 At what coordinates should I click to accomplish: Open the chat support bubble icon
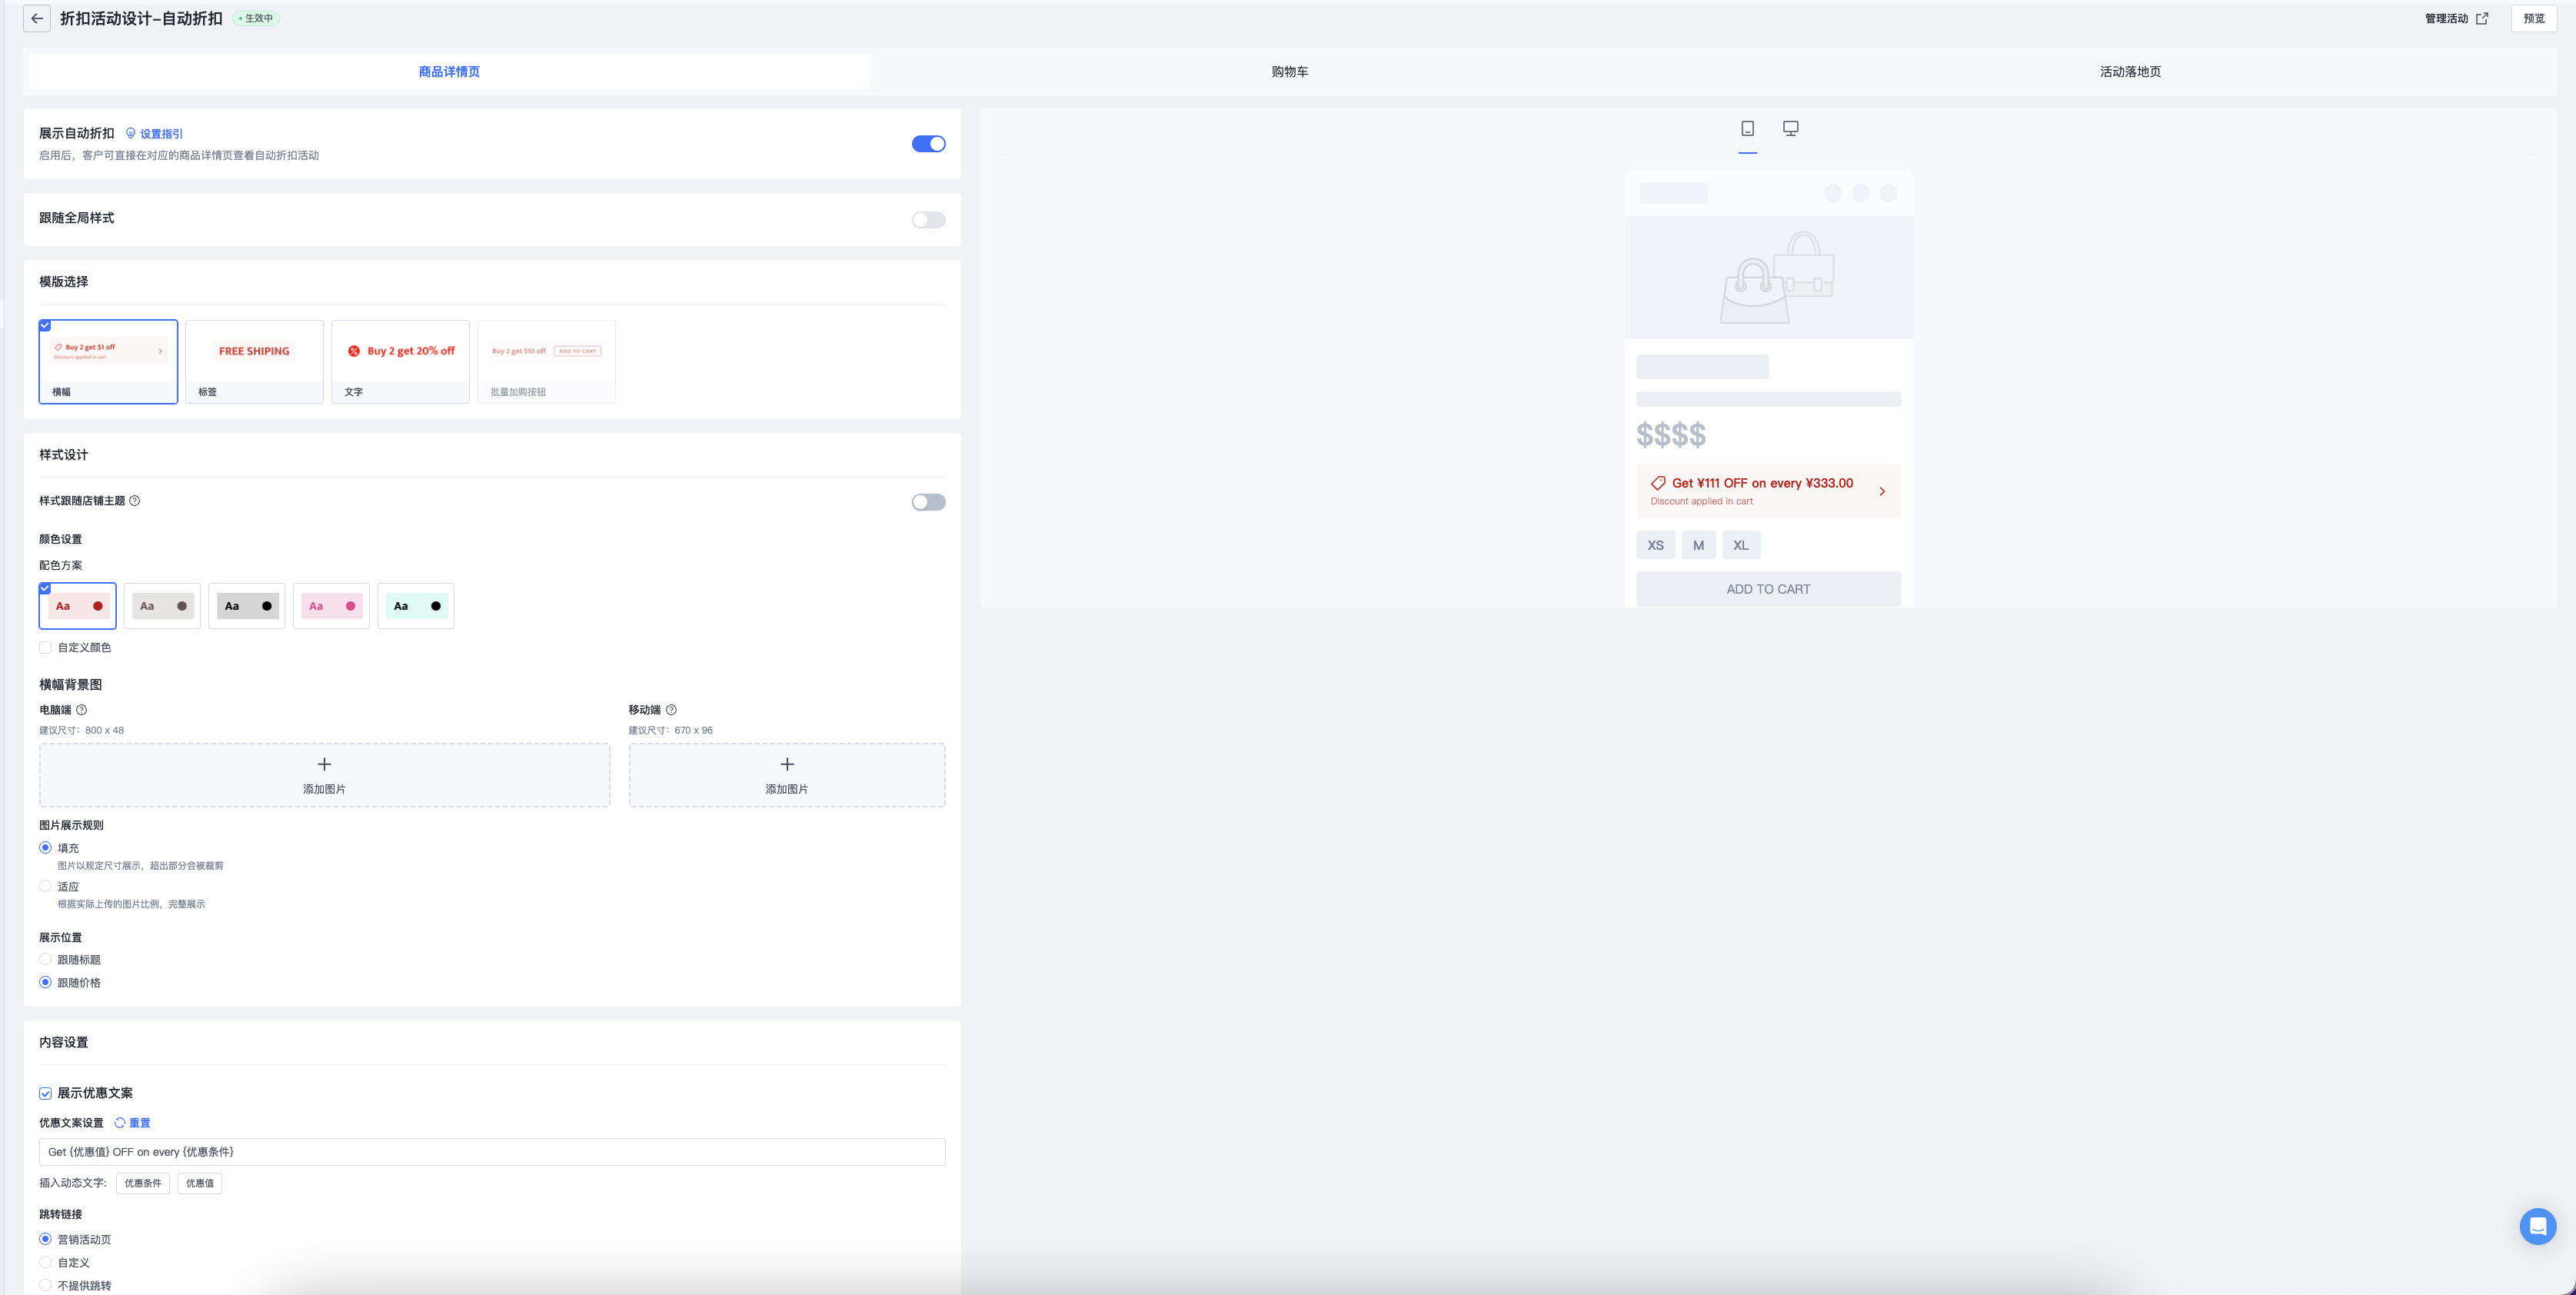point(2537,1225)
